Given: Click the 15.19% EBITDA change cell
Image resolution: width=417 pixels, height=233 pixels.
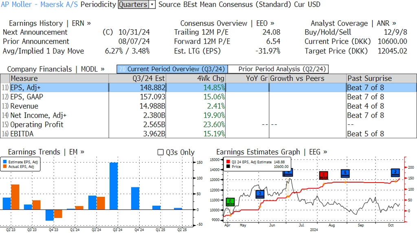Looking at the screenshot, I should [x=214, y=134].
